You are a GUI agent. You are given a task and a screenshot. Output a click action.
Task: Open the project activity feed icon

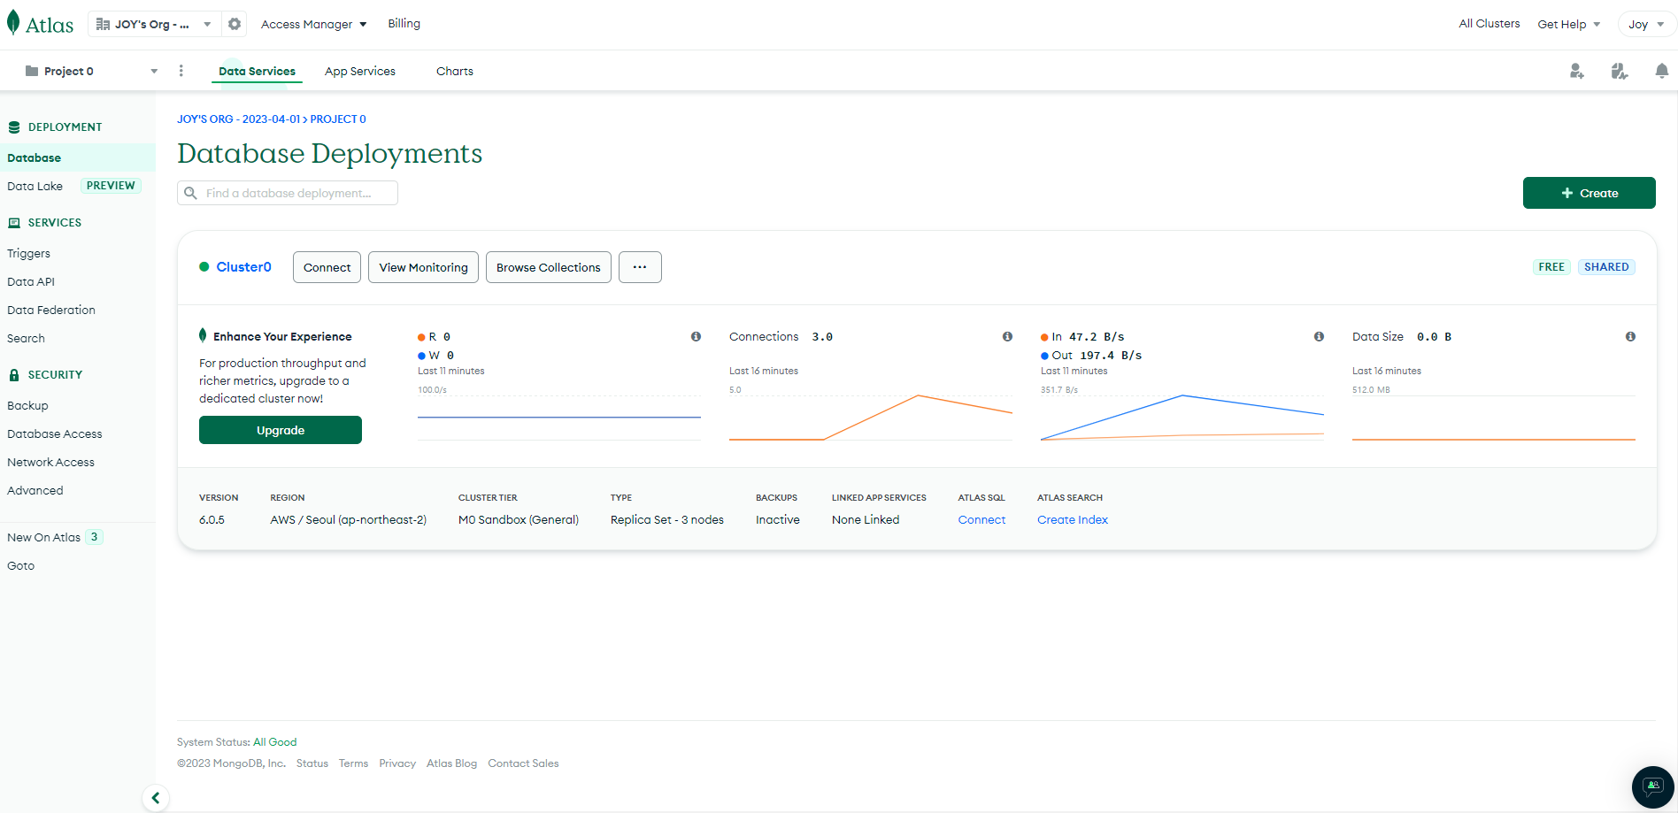pos(1620,71)
